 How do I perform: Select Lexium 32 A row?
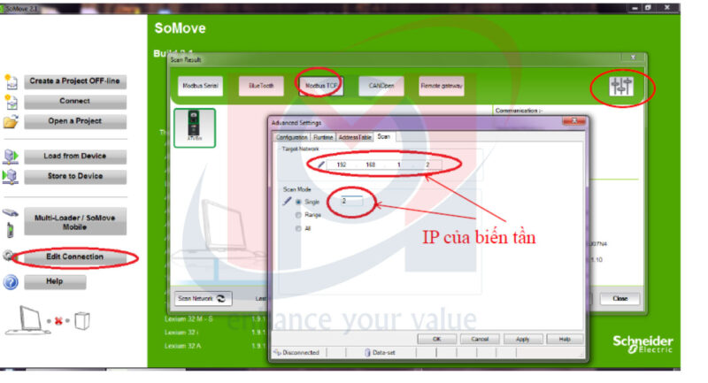183,346
